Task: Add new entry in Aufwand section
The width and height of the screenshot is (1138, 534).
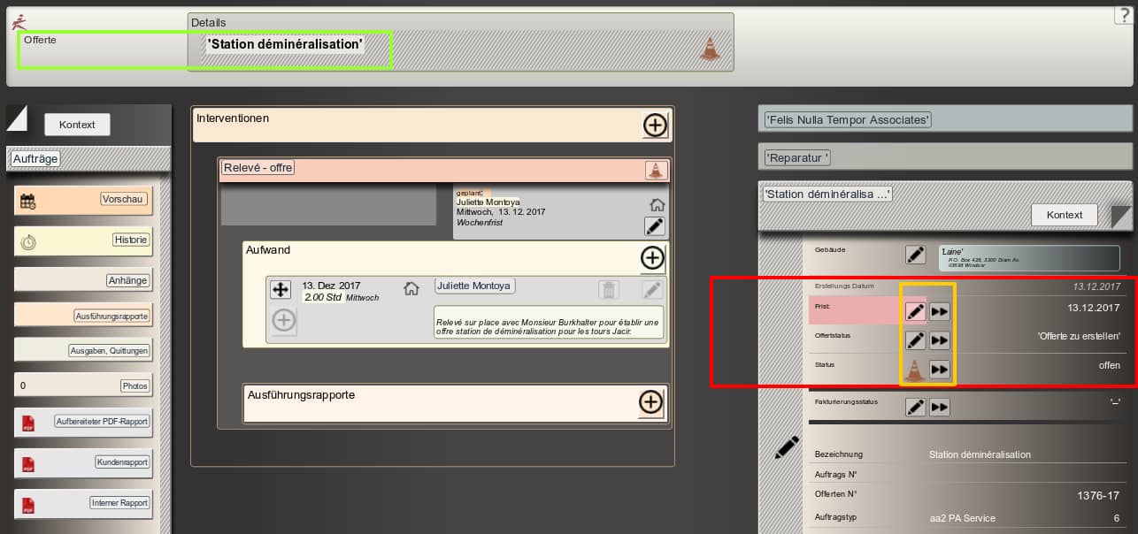Action: pos(652,258)
